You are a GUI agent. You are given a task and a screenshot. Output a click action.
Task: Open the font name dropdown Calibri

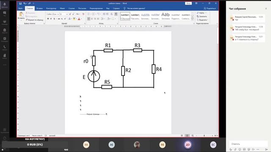(58, 14)
